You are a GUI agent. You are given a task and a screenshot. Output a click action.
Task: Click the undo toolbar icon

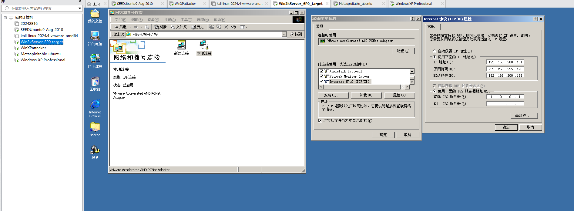pos(233,27)
